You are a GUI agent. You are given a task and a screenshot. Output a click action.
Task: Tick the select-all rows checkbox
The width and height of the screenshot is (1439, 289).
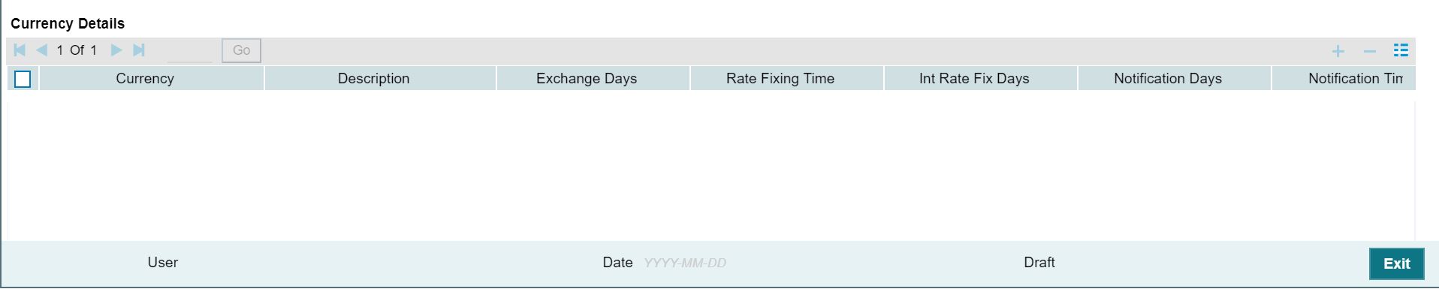[23, 79]
